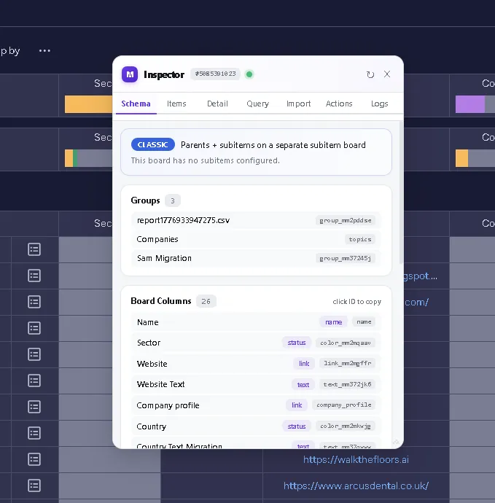Refresh the Inspector schema

(370, 74)
